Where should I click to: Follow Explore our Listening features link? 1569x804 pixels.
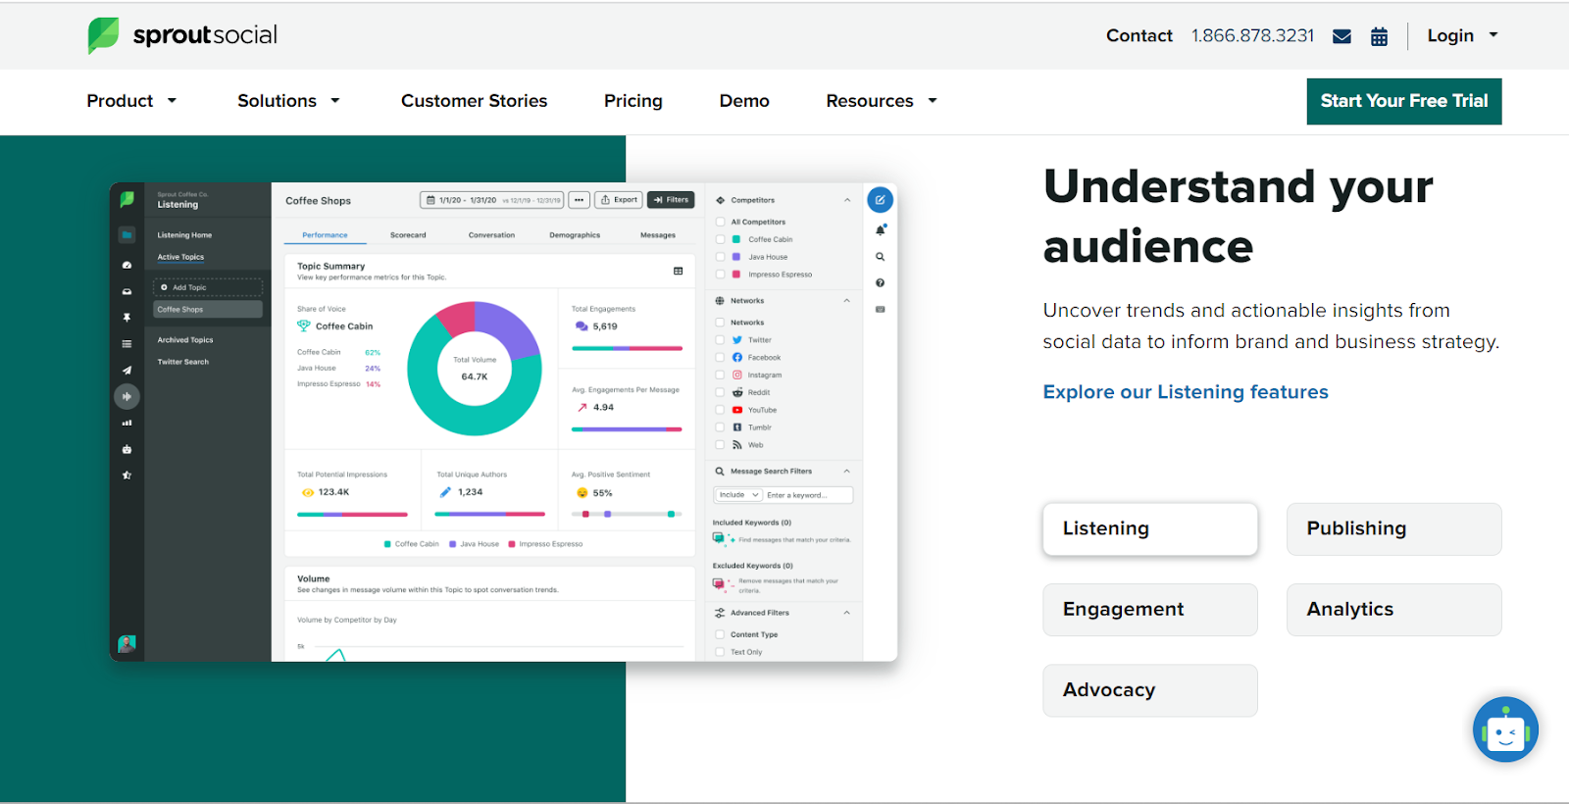tap(1186, 392)
